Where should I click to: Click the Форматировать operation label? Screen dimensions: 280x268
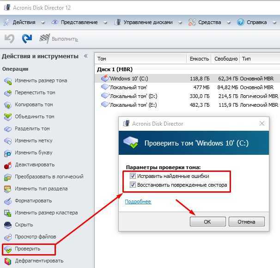tap(33, 201)
